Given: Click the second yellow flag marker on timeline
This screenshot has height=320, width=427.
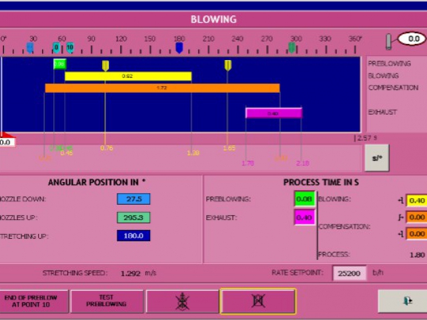Looking at the screenshot, I should click(x=228, y=65).
